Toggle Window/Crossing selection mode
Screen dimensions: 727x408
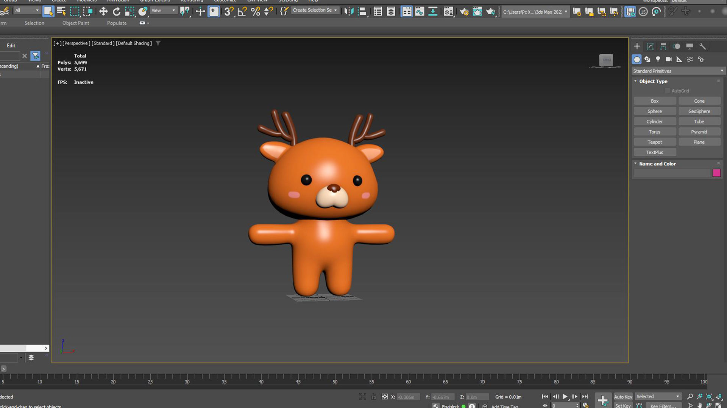(88, 11)
